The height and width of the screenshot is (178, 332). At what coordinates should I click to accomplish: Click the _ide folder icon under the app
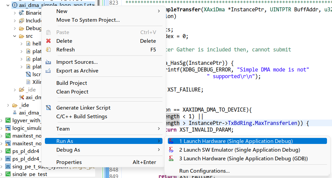click(x=21, y=90)
